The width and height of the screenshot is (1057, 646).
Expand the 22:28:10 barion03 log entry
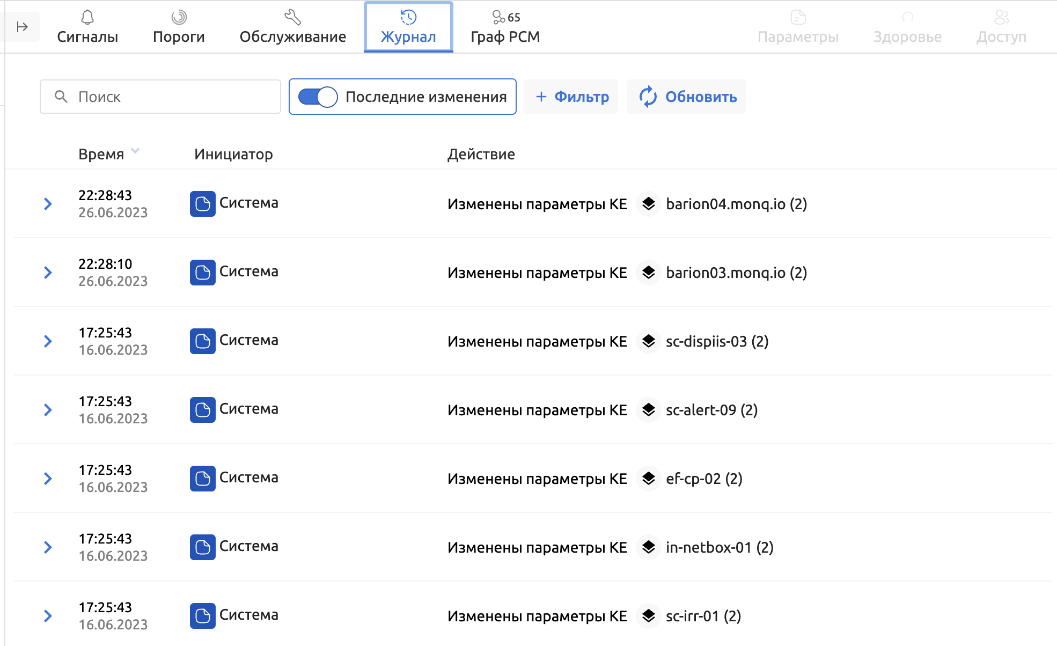[48, 273]
